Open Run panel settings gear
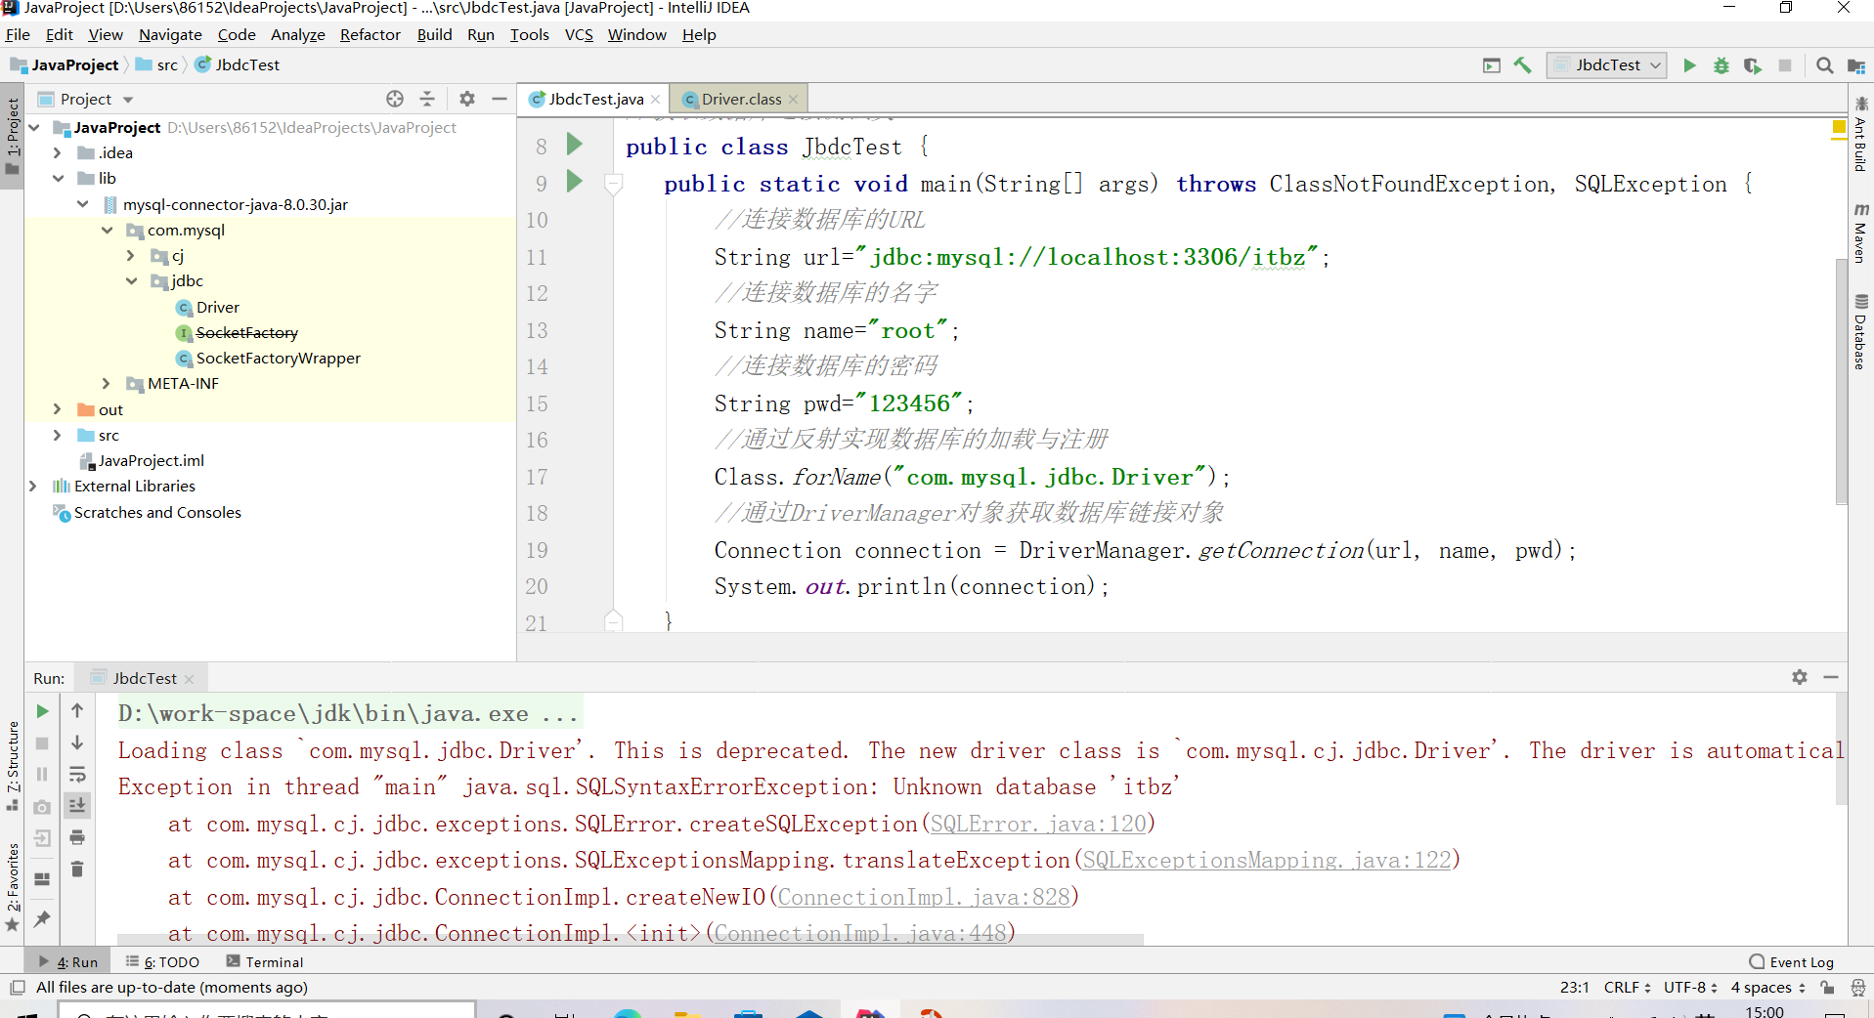 point(1800,677)
